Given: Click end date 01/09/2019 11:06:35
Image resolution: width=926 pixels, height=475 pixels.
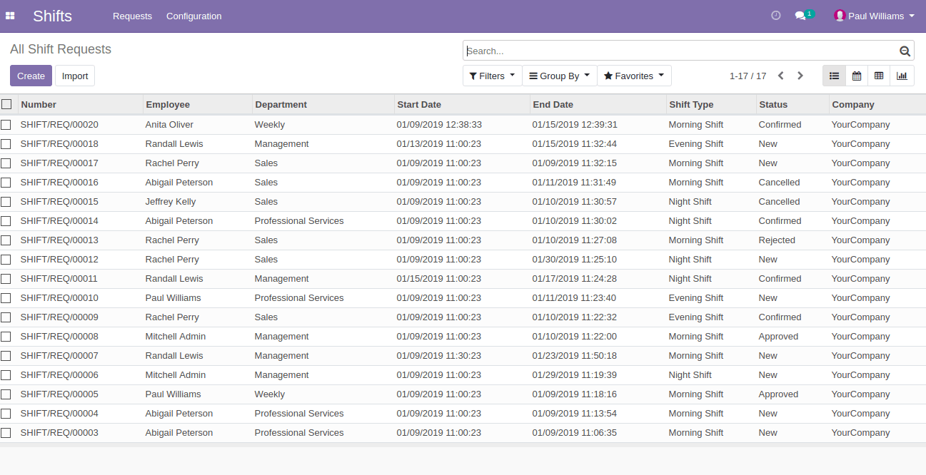Looking at the screenshot, I should coord(575,433).
